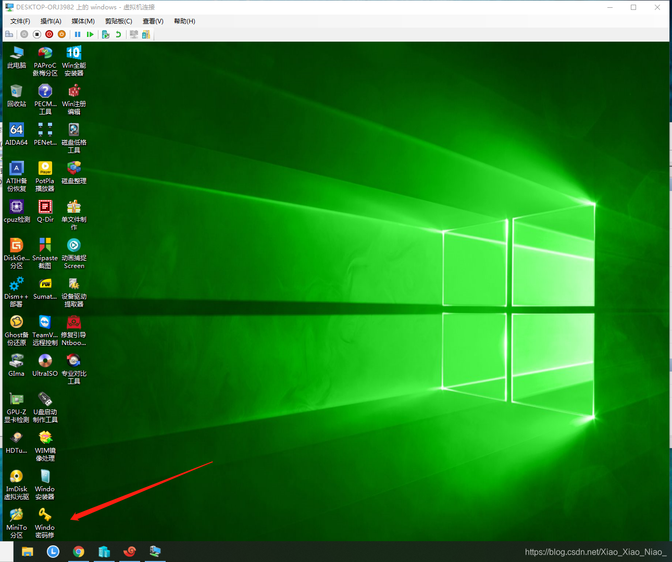Expand the 剪贴板(C) menu
Screen dimensions: 672x562
(118, 21)
